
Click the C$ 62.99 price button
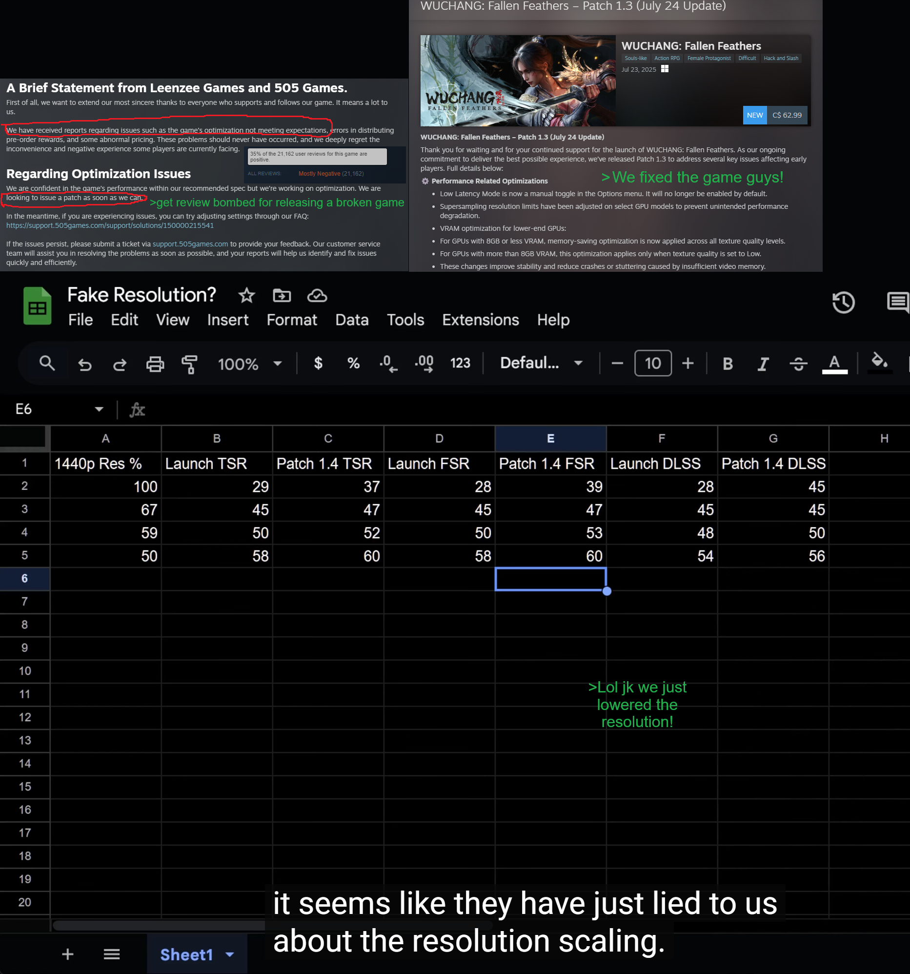[x=787, y=115]
